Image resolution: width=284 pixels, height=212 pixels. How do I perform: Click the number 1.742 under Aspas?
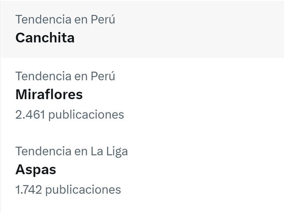[28, 190]
